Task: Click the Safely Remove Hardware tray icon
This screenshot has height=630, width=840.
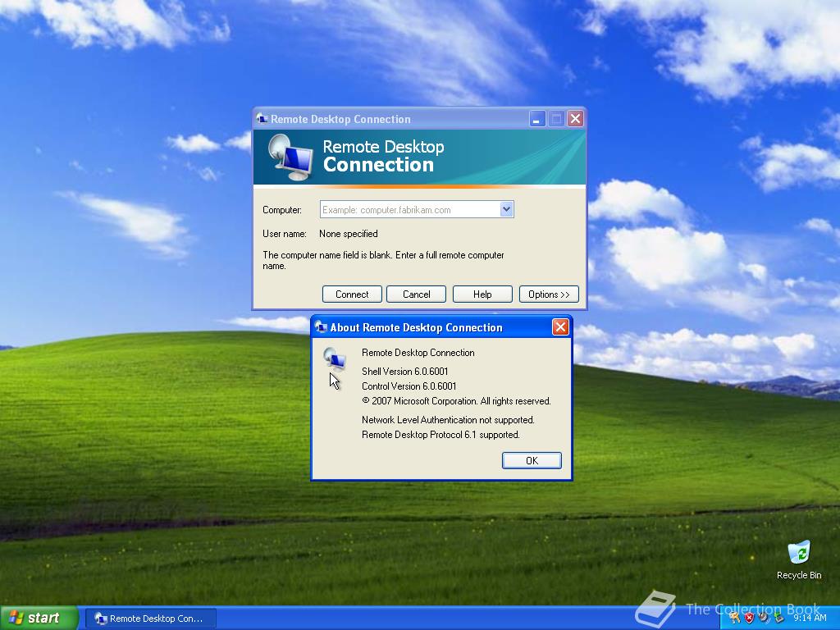Action: 779,617
